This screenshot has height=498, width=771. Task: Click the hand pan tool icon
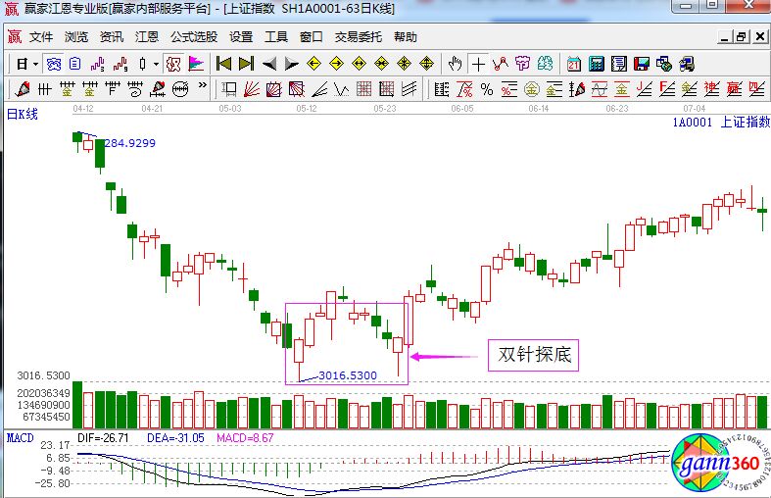pyautogui.click(x=455, y=64)
